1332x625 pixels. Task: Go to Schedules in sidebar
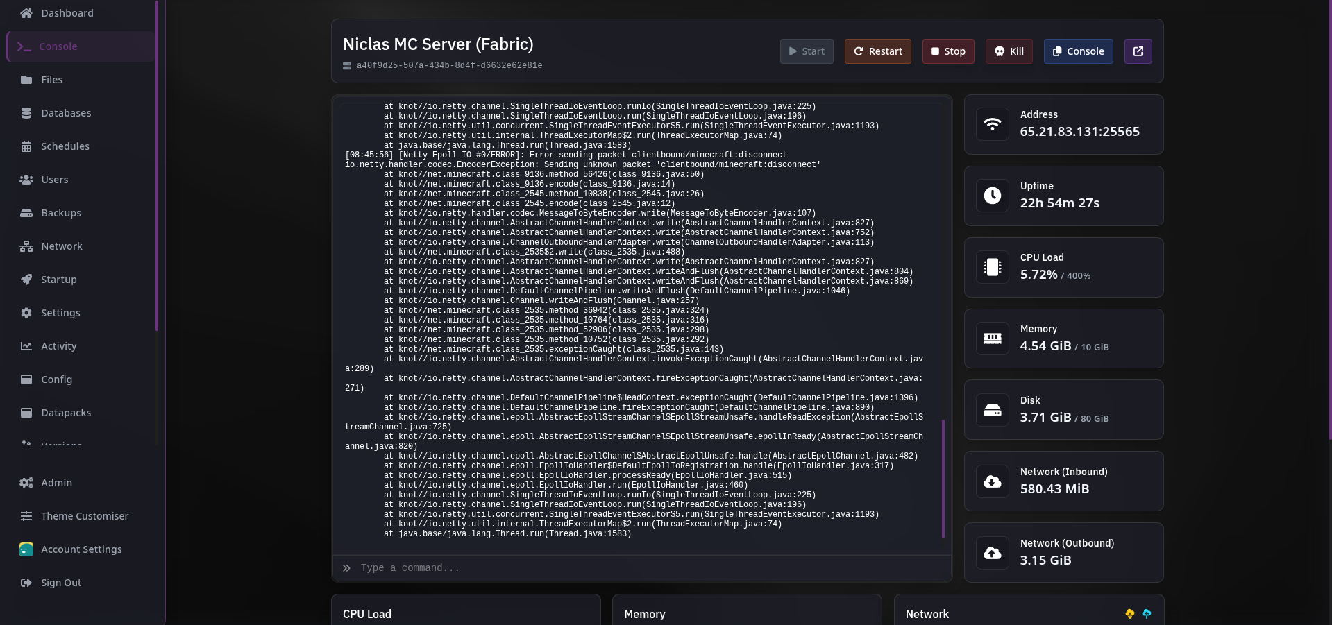click(x=65, y=146)
